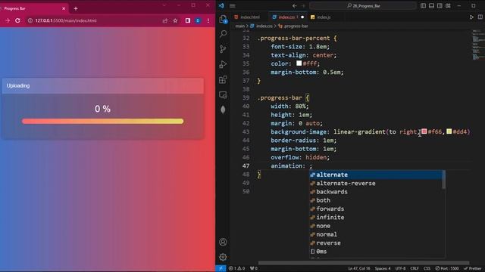485x272 pixels.
Task: Open the browser side panel icon
Action: 188,20
